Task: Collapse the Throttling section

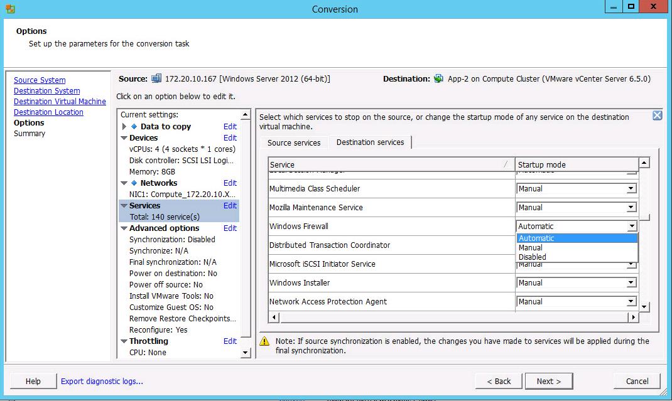Action: [124, 341]
